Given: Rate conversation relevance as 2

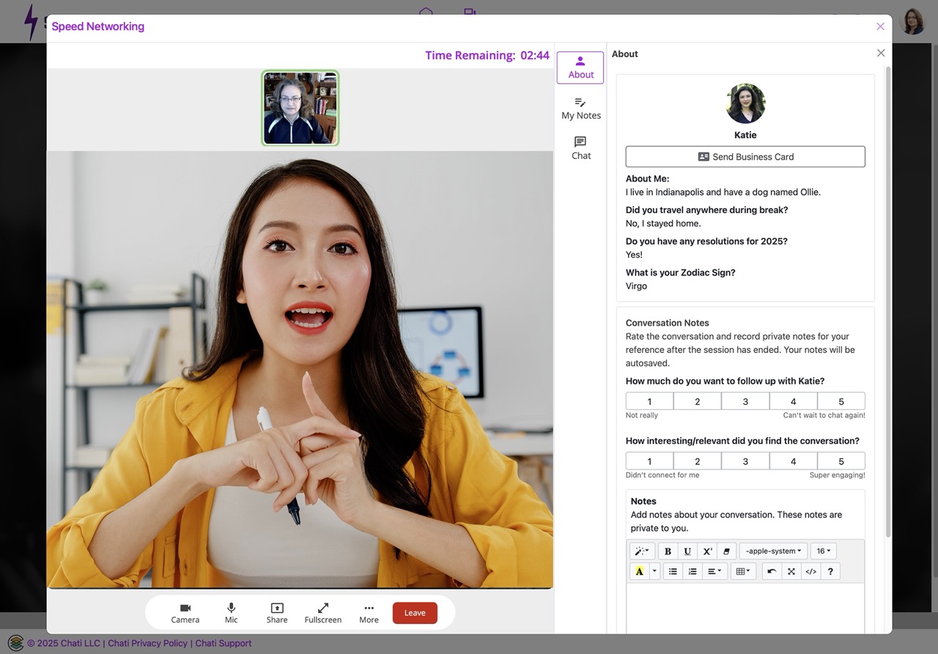Looking at the screenshot, I should (x=698, y=461).
